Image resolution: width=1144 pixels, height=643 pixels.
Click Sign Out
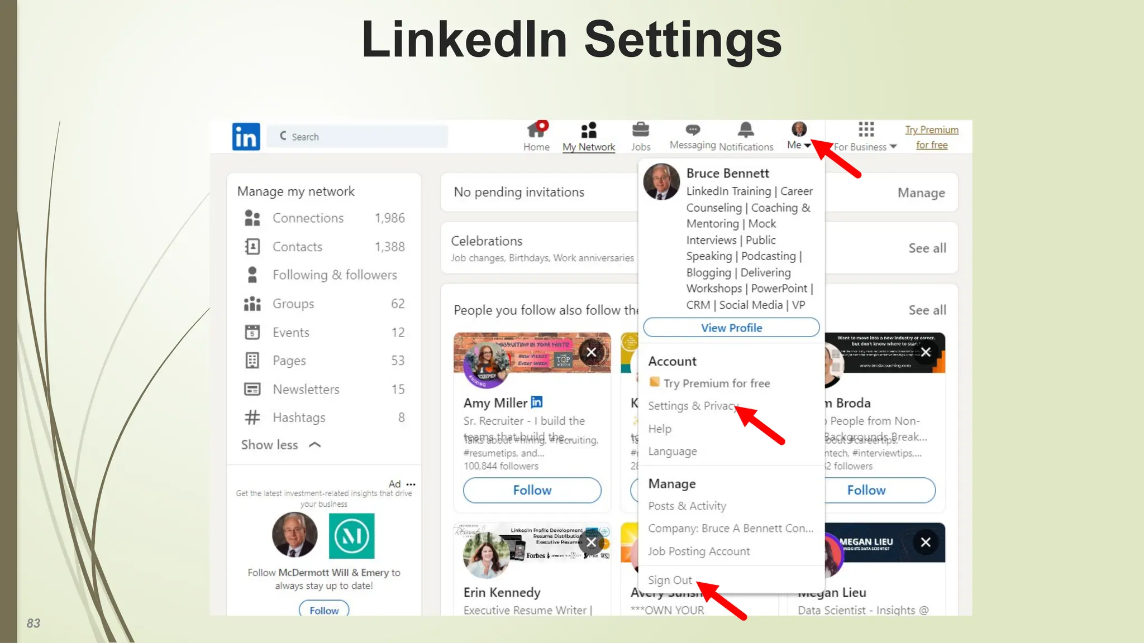point(670,580)
